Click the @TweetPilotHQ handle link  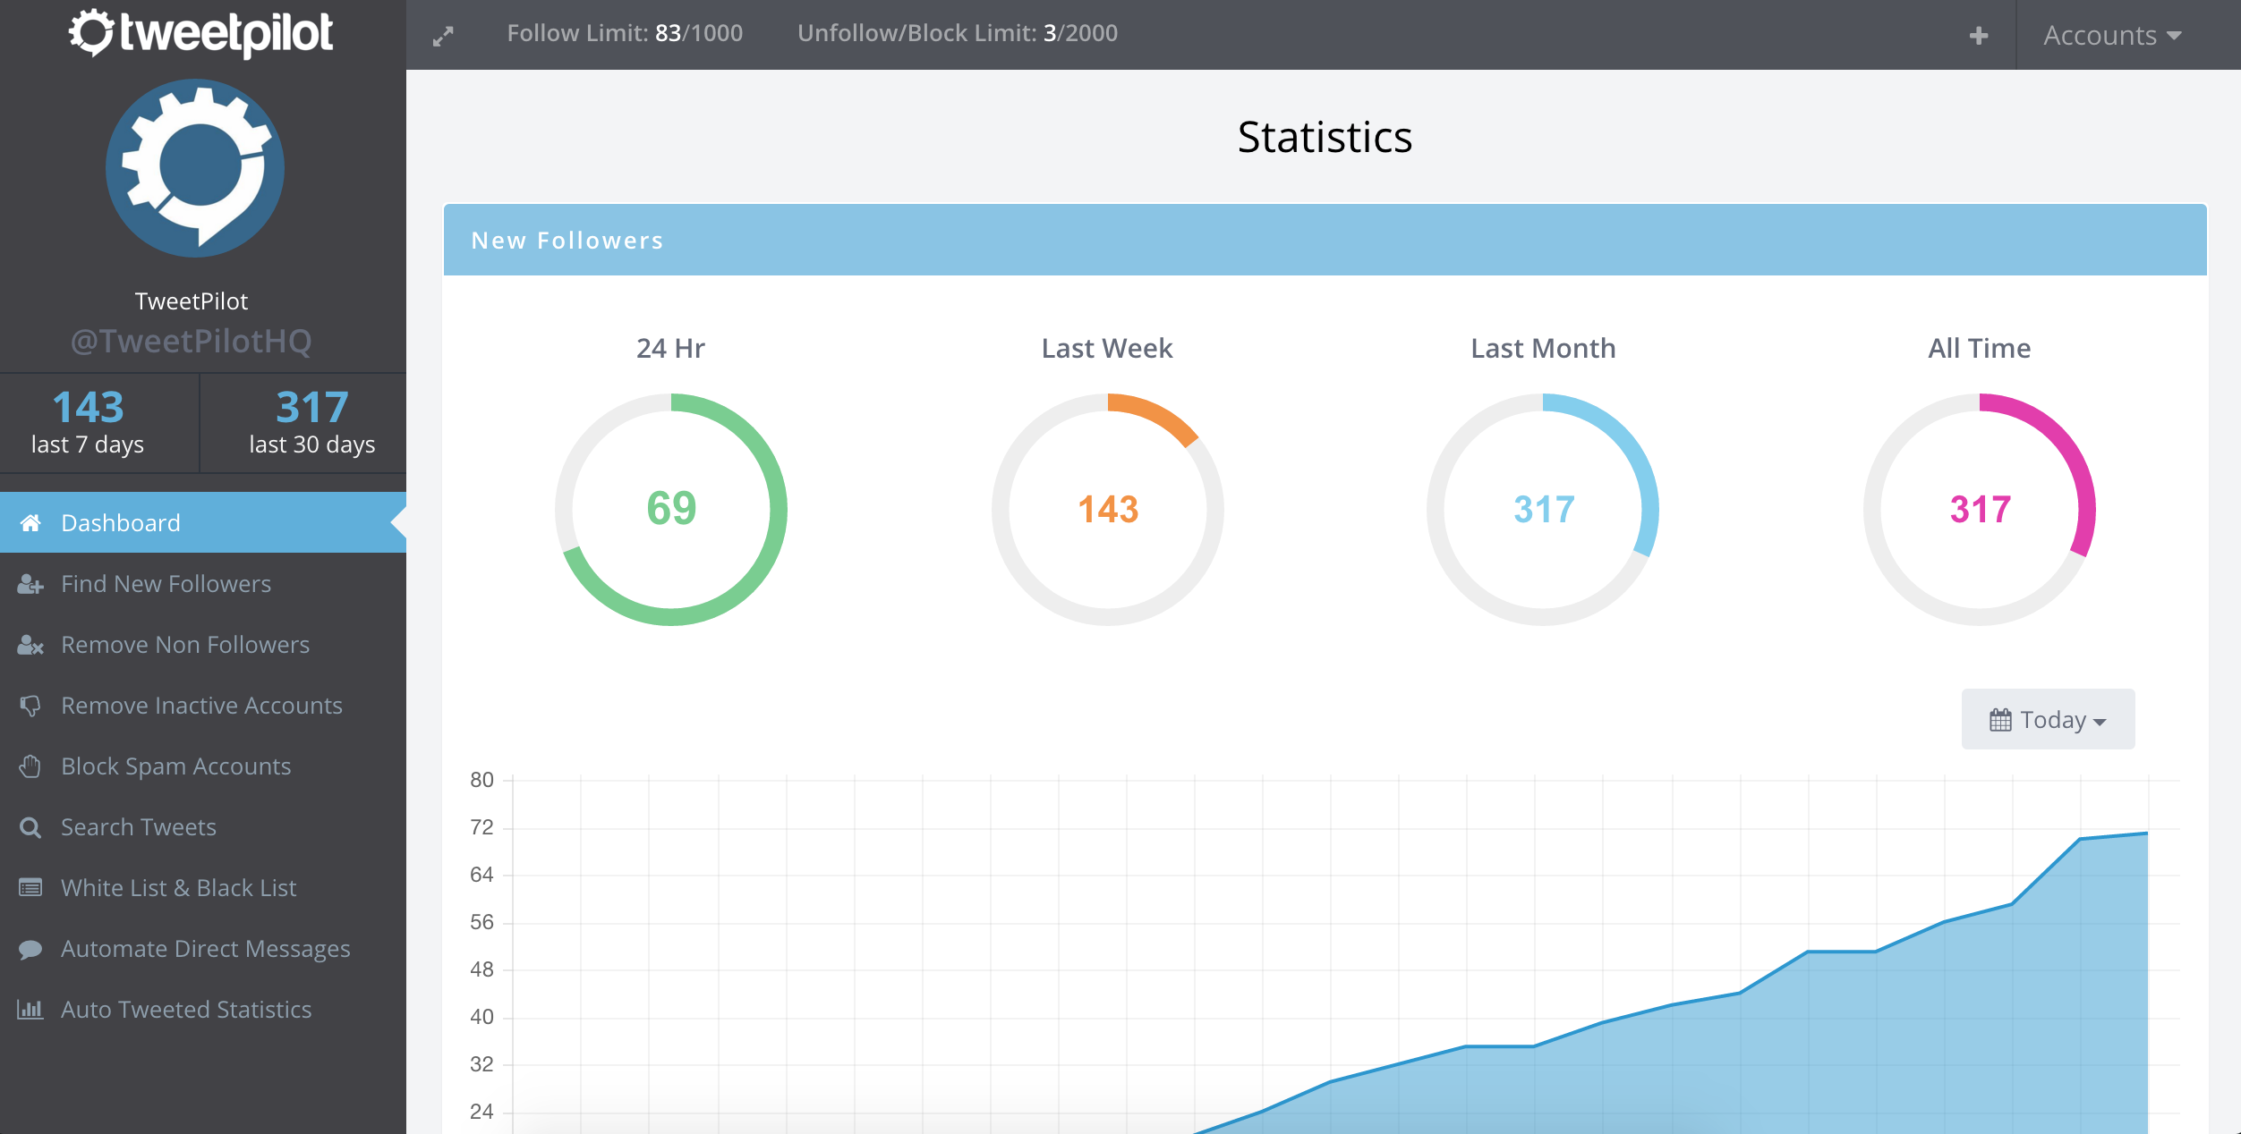[192, 341]
